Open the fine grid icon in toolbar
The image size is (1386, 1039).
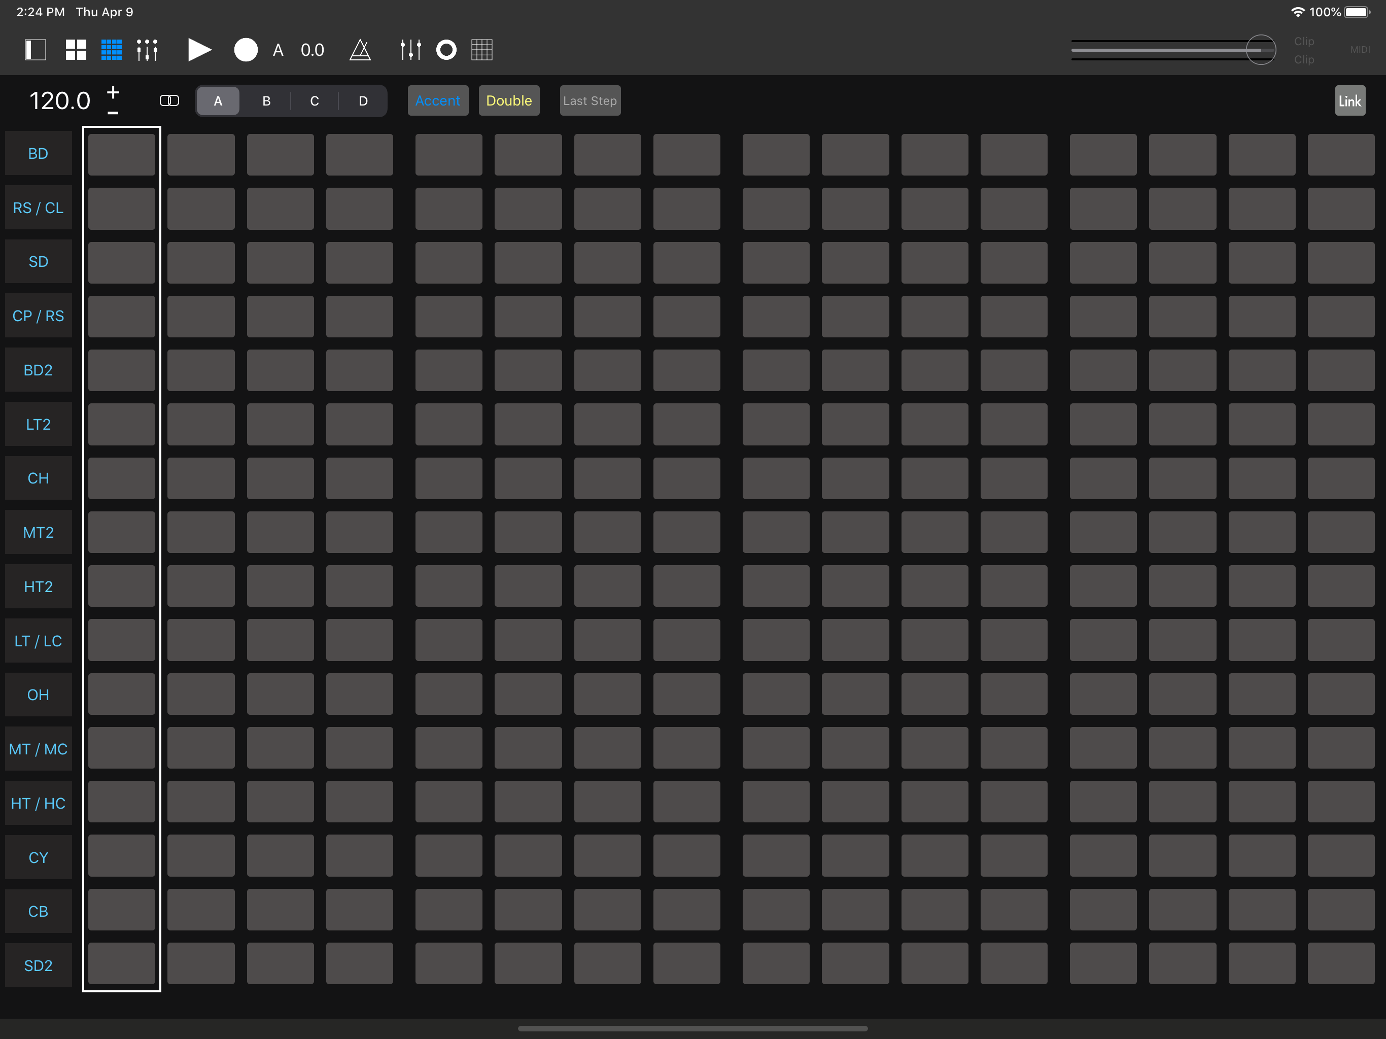coord(482,50)
